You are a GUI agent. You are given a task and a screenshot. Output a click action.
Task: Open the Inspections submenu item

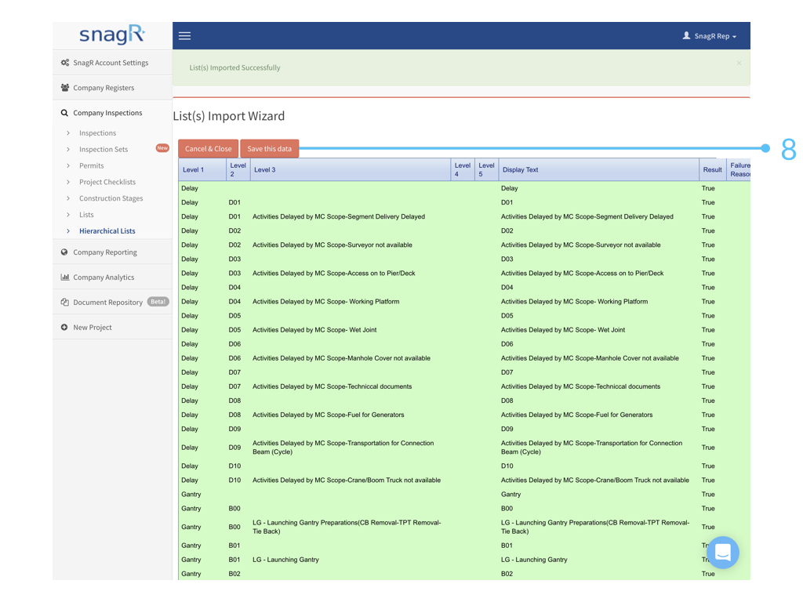tap(97, 133)
